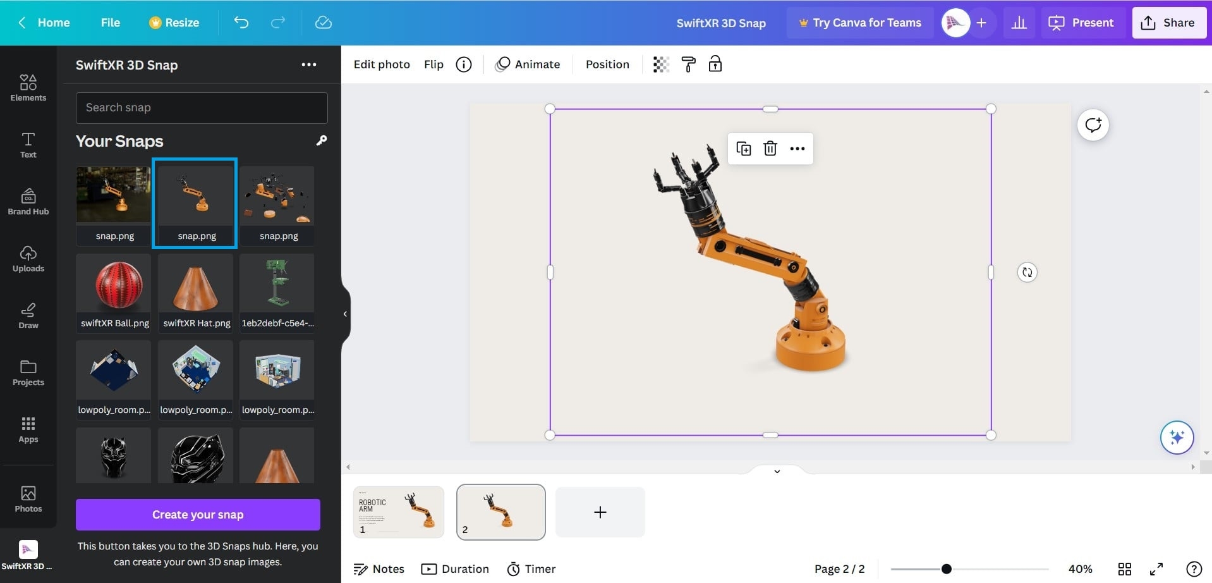Click the Share button

pos(1168,23)
